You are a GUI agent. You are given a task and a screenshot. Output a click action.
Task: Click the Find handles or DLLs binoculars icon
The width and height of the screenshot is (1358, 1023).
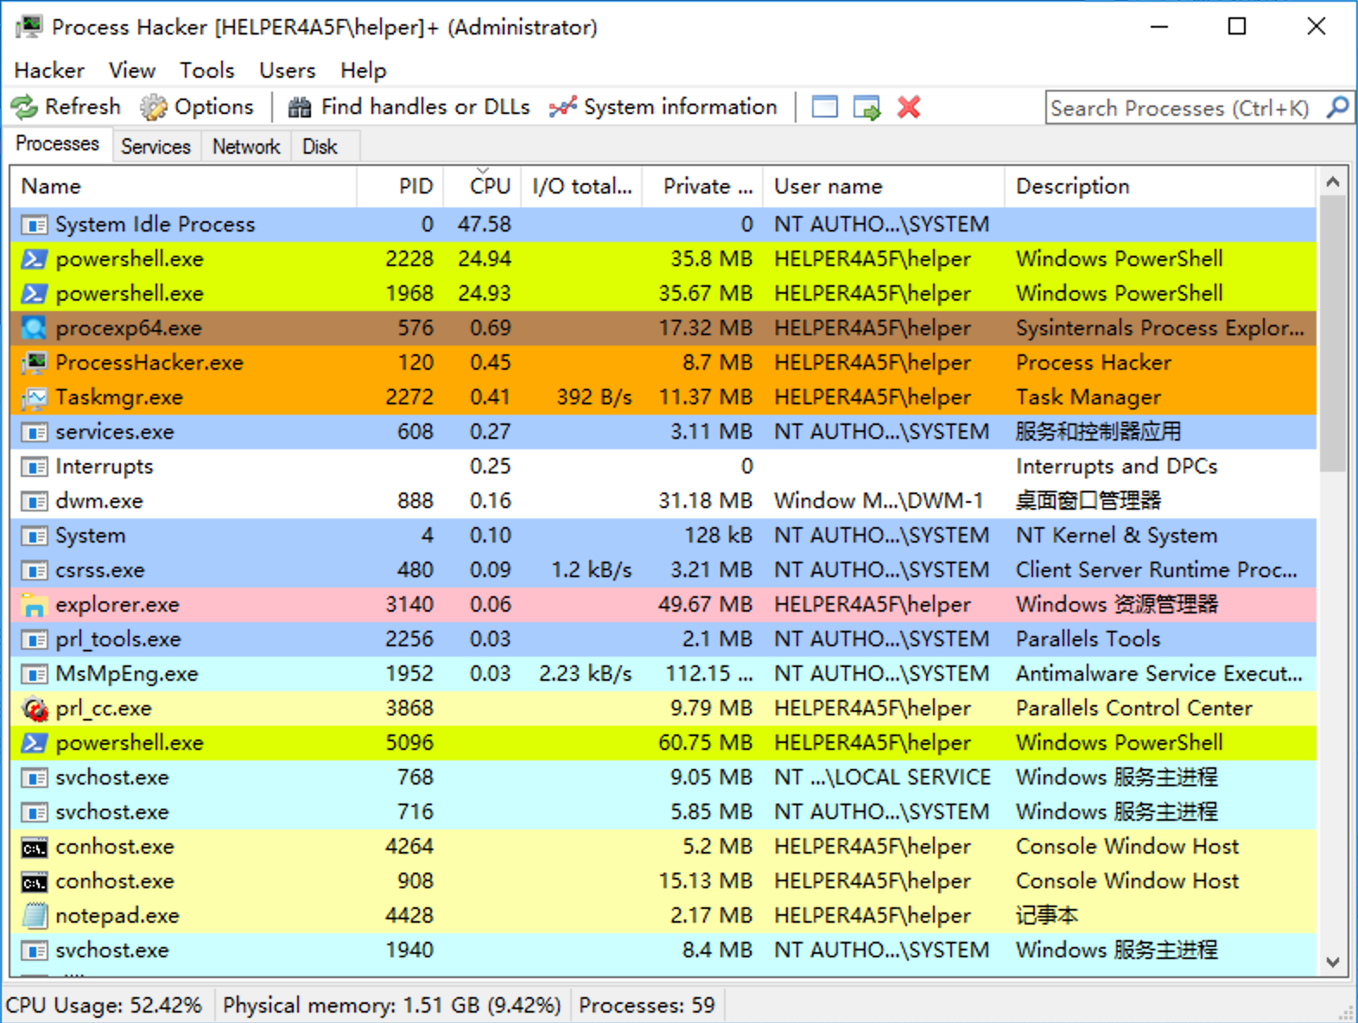pos(300,107)
